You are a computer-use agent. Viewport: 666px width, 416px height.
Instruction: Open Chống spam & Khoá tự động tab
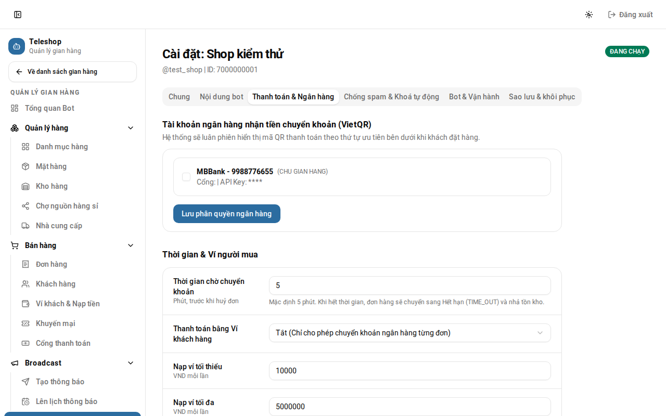click(391, 97)
